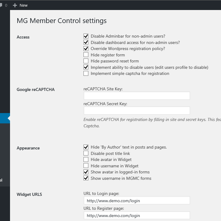The width and height of the screenshot is (221, 221).
Task: Toggle Show avatar in logged-in forms
Action: (86, 172)
